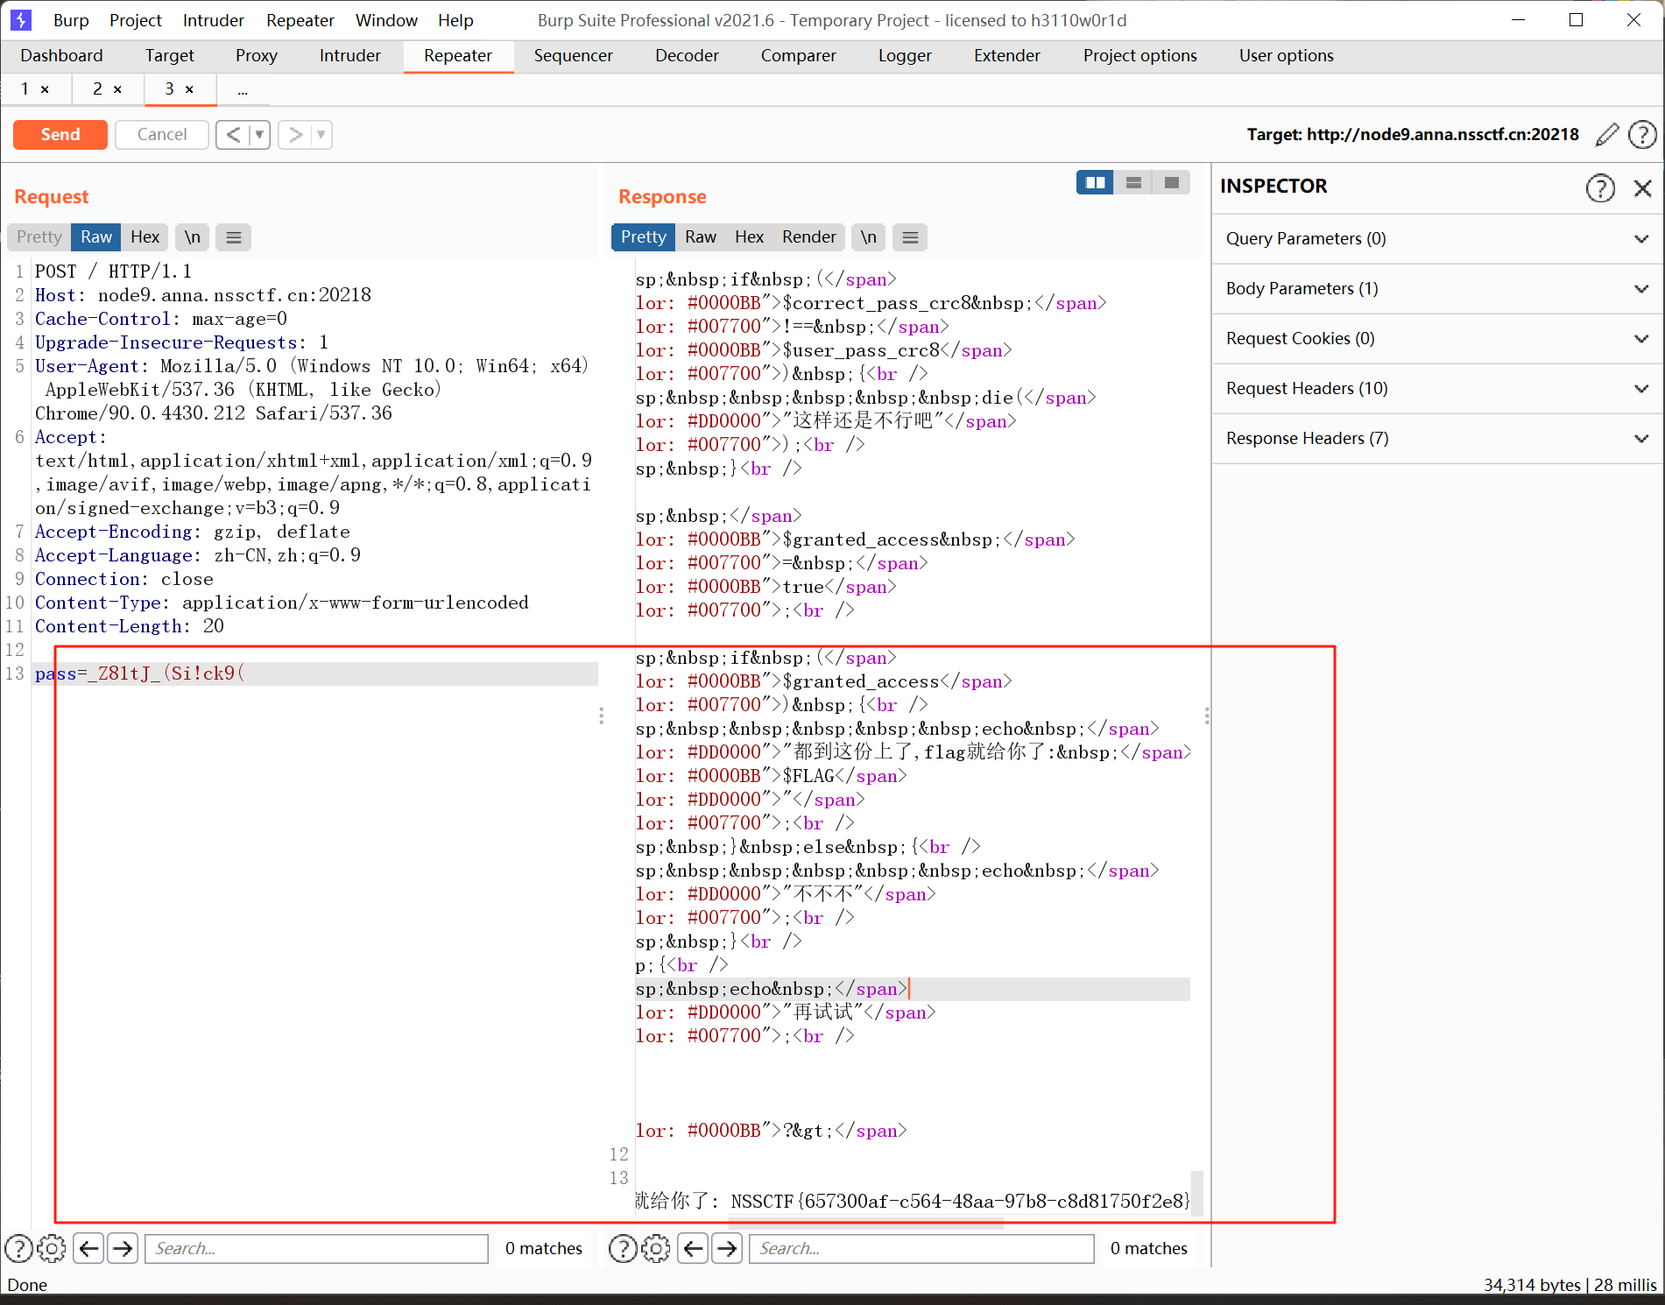
Task: Go back in request history
Action: click(233, 135)
